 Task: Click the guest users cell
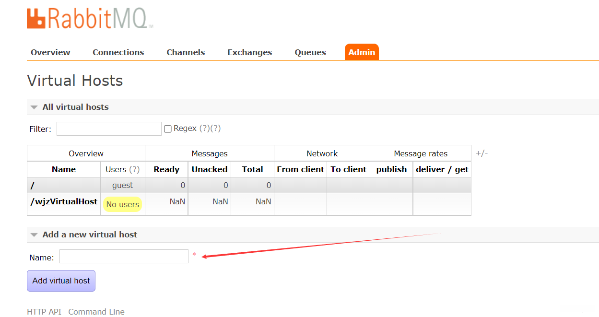tap(123, 185)
